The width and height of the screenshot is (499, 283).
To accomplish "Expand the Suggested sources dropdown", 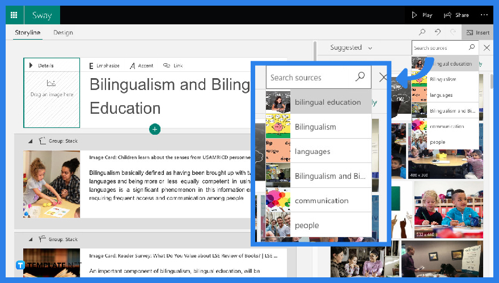I will coord(351,48).
